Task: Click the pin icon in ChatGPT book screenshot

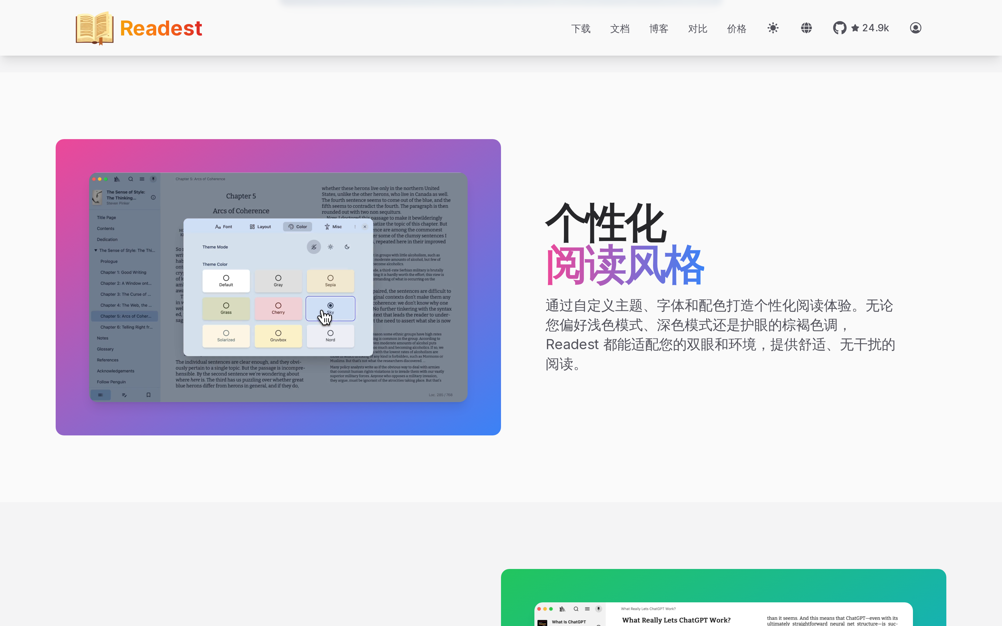Action: (599, 609)
